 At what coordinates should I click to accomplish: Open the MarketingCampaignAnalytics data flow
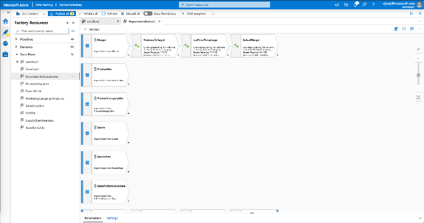click(45, 98)
